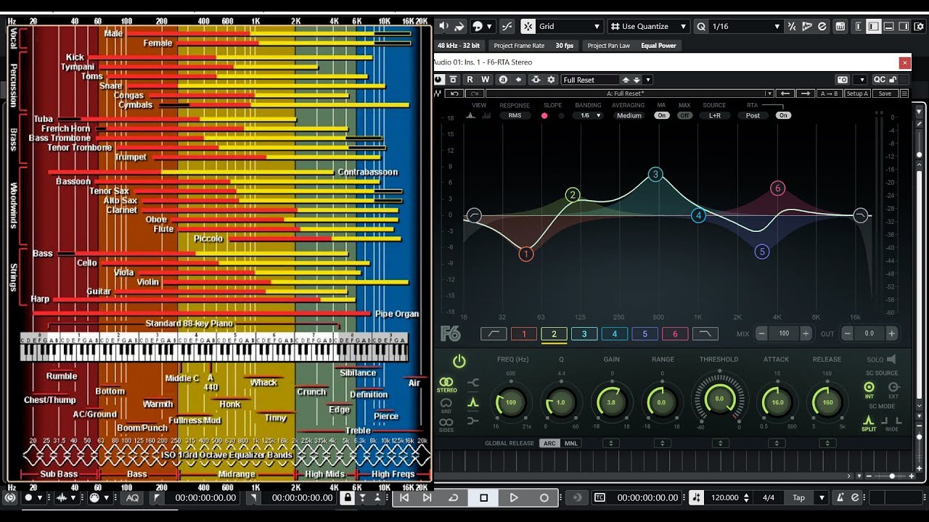This screenshot has height=522, width=929.
Task: Select band tab 5
Action: [x=644, y=333]
